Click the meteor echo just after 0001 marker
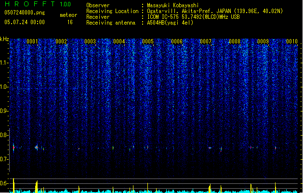Image resolution: width=303 pixels, height=193 pixels. tap(37, 148)
